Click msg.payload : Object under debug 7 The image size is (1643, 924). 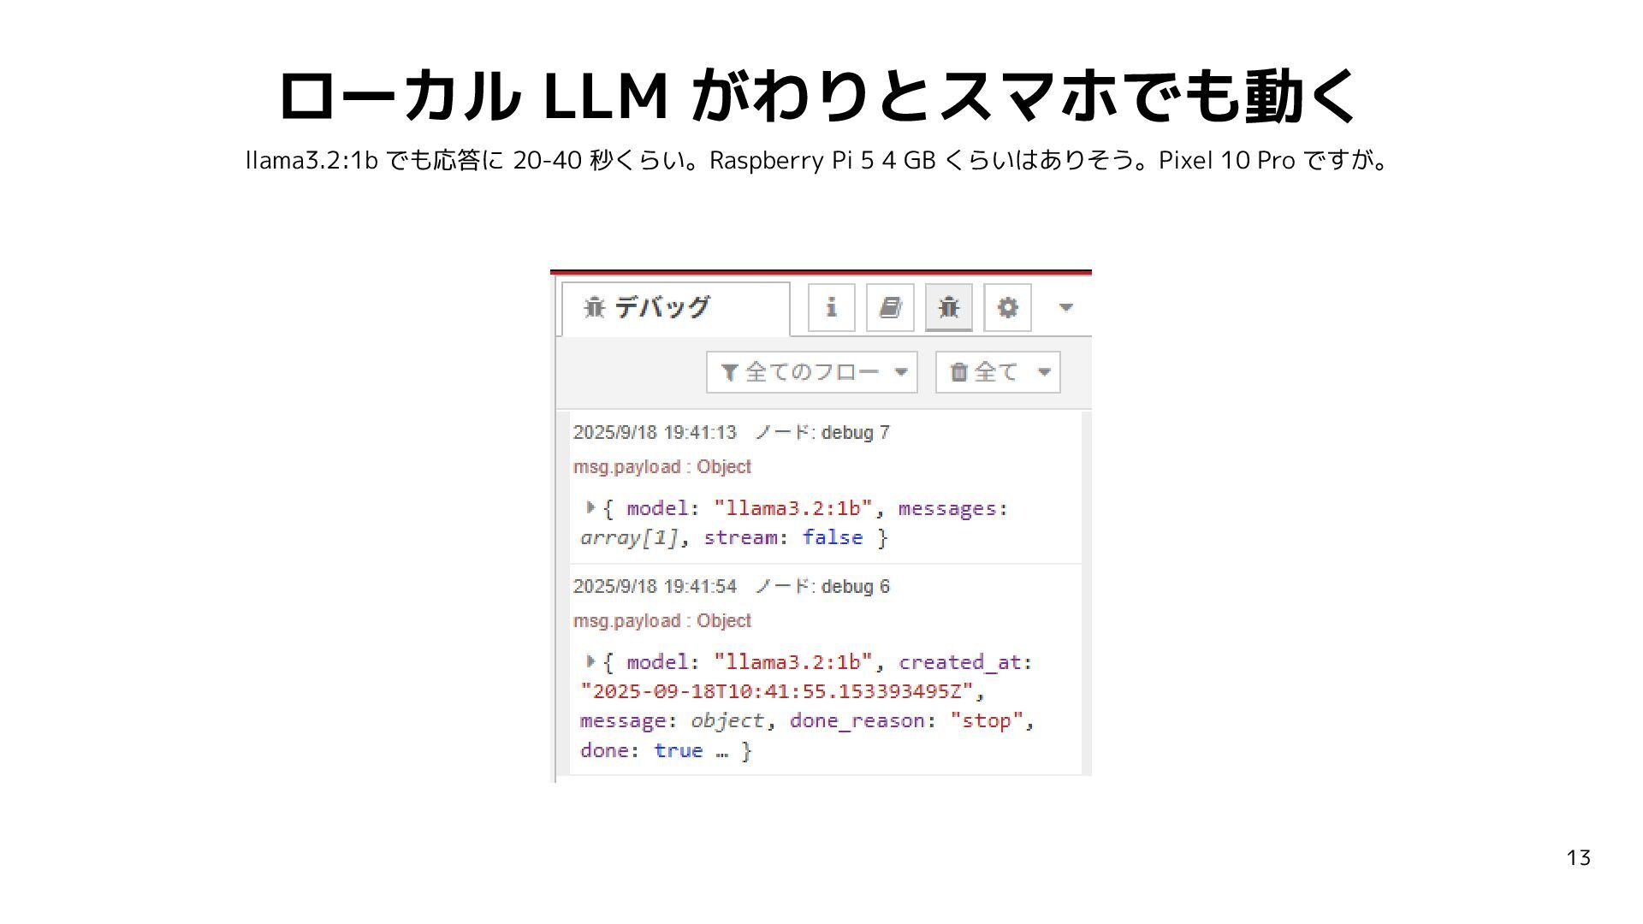(x=661, y=467)
